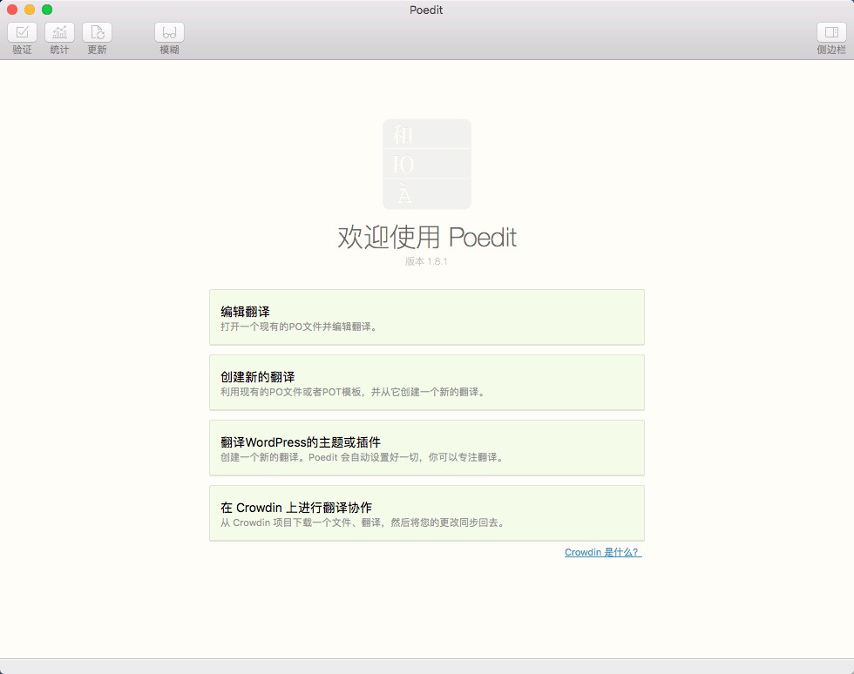854x674 pixels.
Task: Validate translations using the leftmost toolbar item
Action: (x=22, y=37)
